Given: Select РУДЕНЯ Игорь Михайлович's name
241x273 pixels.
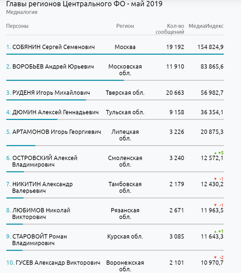Looking at the screenshot, I should (51, 93).
